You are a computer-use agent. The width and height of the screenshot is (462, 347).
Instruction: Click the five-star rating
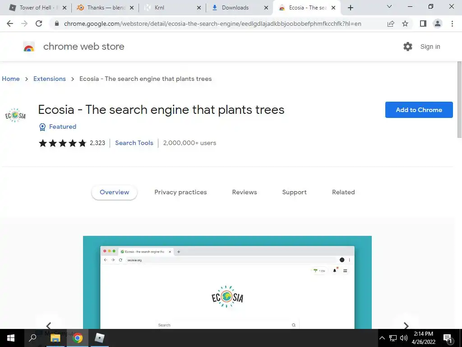pyautogui.click(x=62, y=143)
